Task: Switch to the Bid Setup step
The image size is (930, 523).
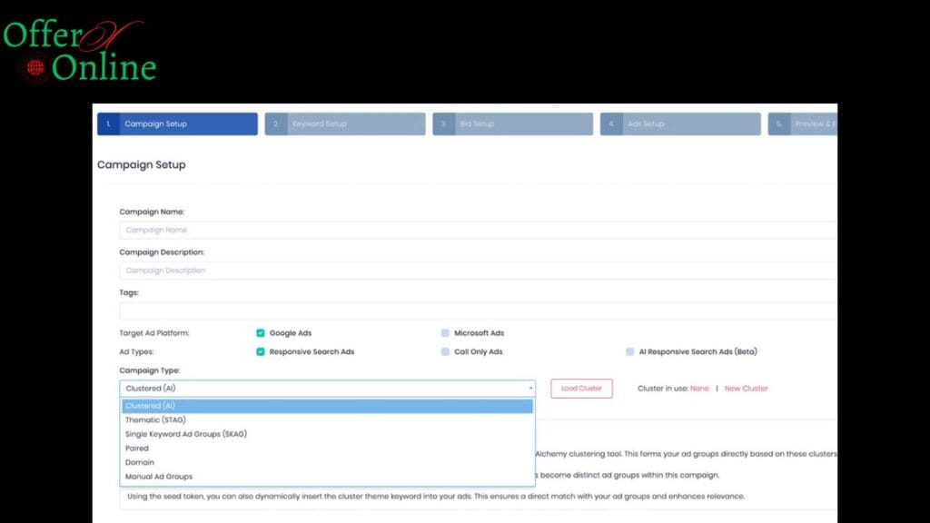Action: coord(512,124)
